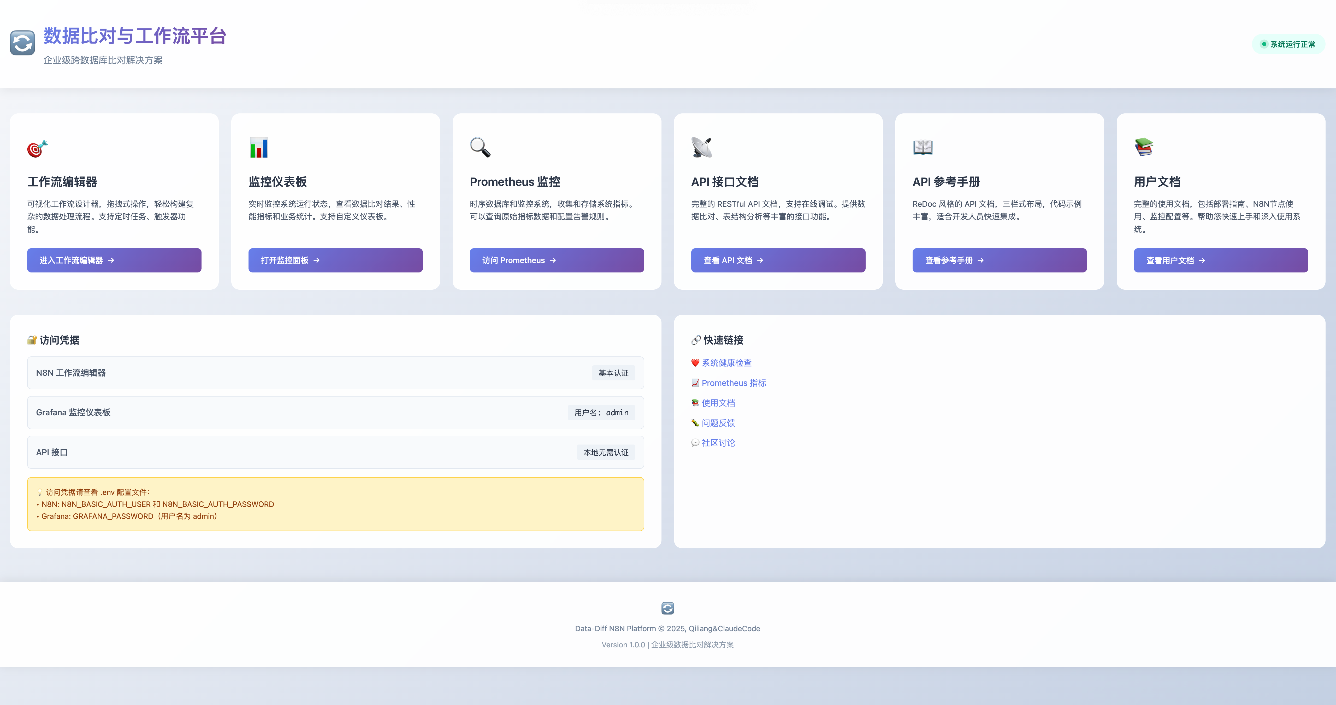
Task: Open the reference manual with 查看参考手册
Action: click(1000, 260)
